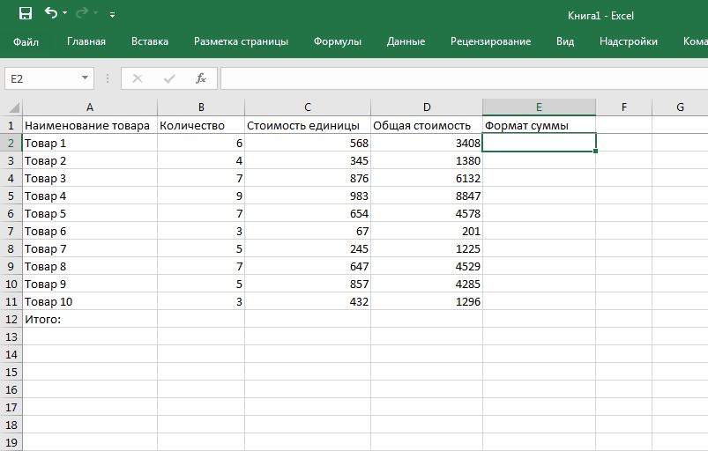
Task: Click the Insert Function fx icon
Action: [201, 78]
